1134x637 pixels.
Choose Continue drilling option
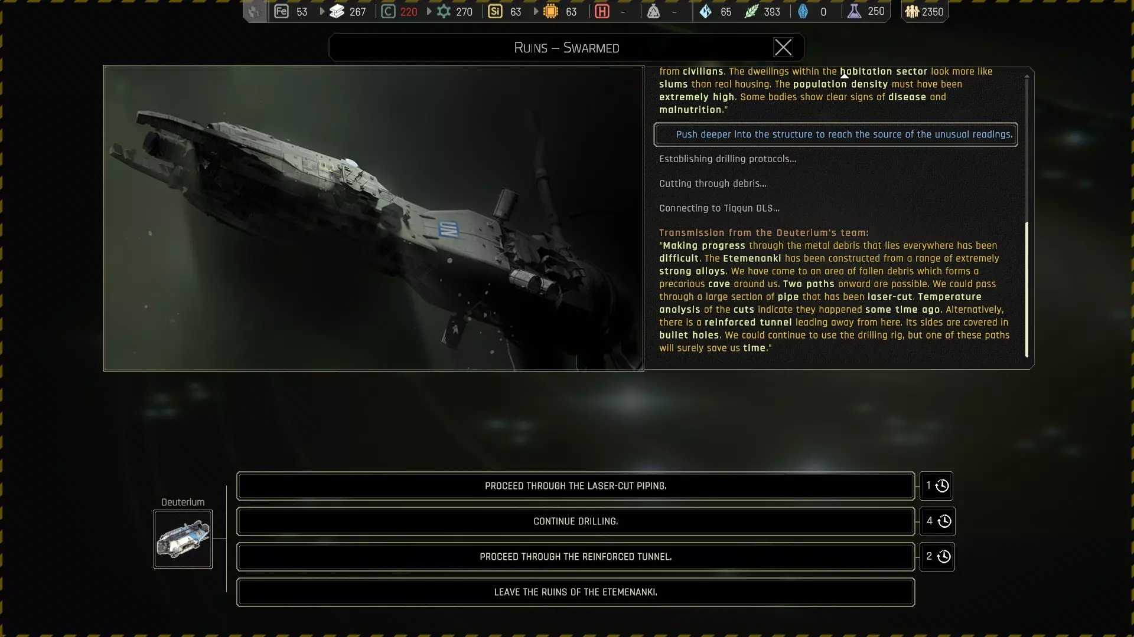575,521
